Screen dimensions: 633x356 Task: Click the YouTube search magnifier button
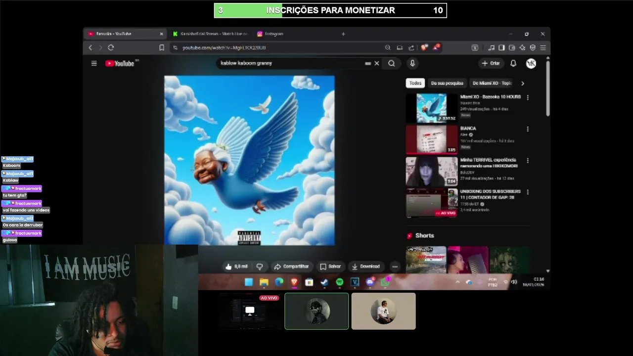tap(392, 63)
